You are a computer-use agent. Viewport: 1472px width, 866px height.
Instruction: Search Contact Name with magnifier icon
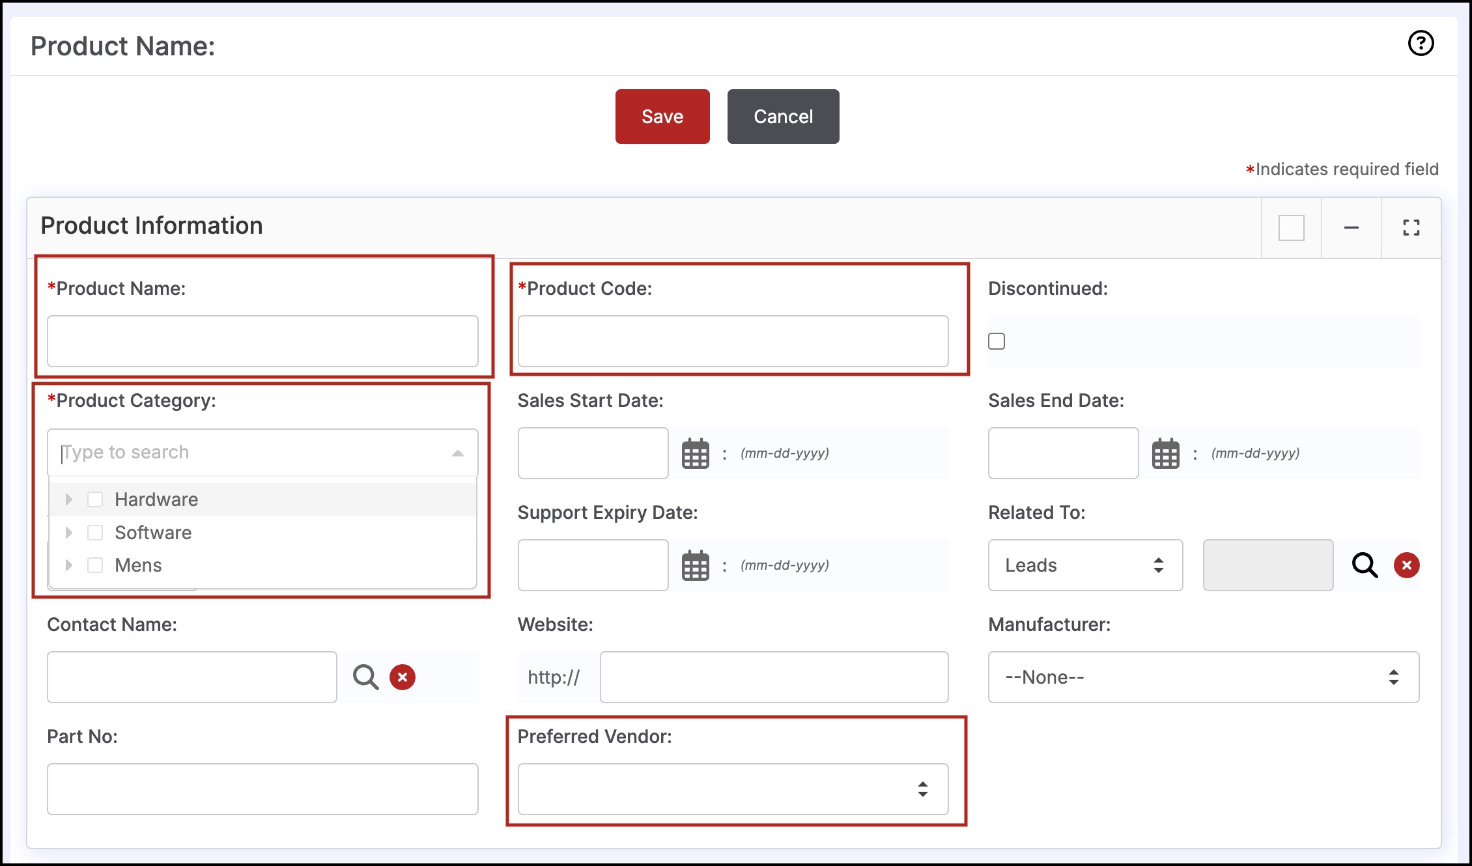click(x=365, y=677)
